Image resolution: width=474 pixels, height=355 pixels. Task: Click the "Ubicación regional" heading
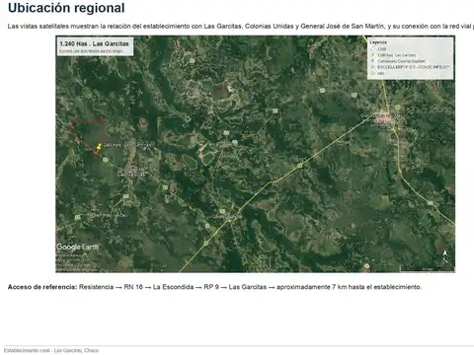point(66,8)
